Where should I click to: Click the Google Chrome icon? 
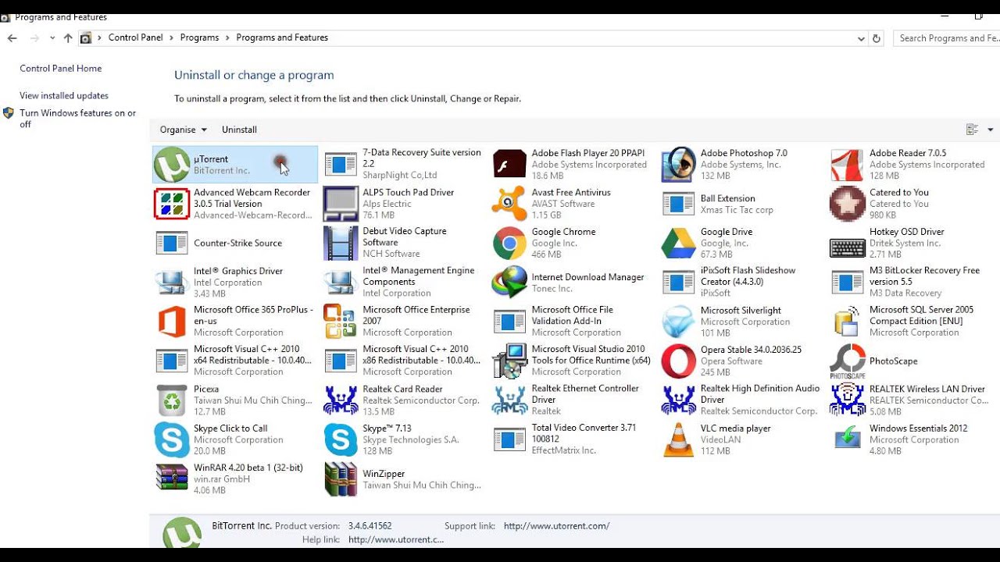point(509,243)
